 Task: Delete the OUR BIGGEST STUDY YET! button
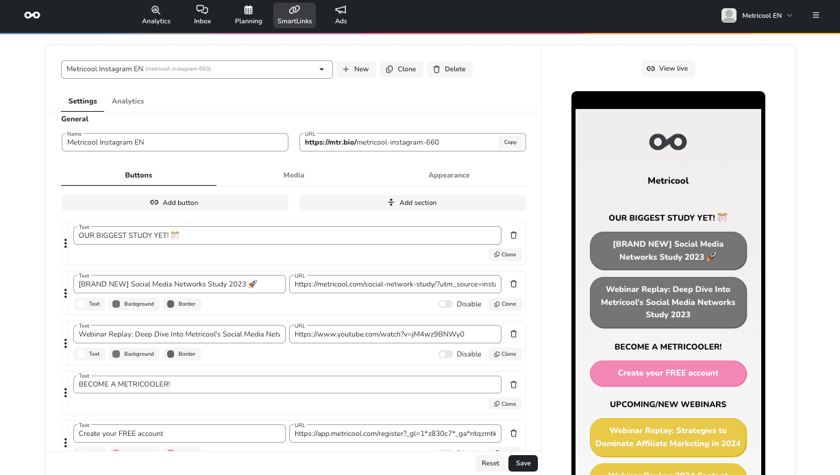pos(513,234)
